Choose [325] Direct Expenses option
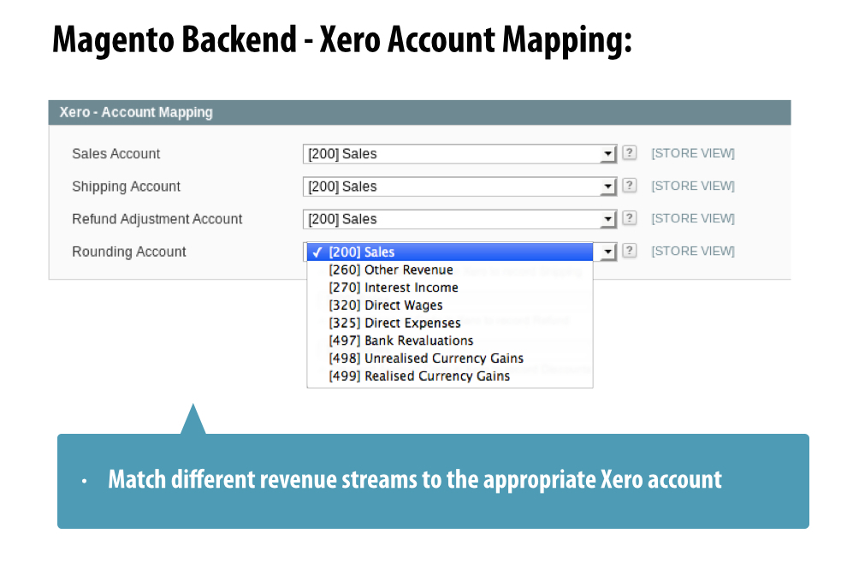The height and width of the screenshot is (569, 853). [394, 323]
